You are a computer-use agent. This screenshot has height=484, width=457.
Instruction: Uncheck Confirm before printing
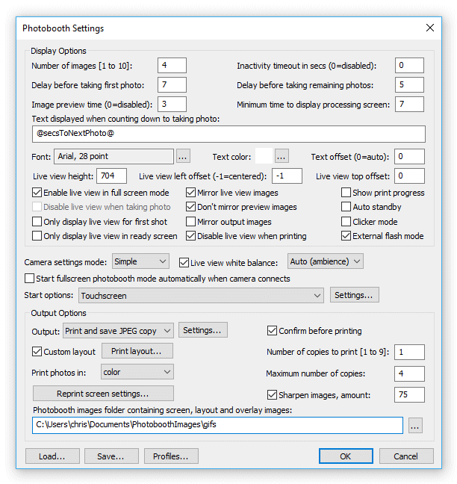273,330
